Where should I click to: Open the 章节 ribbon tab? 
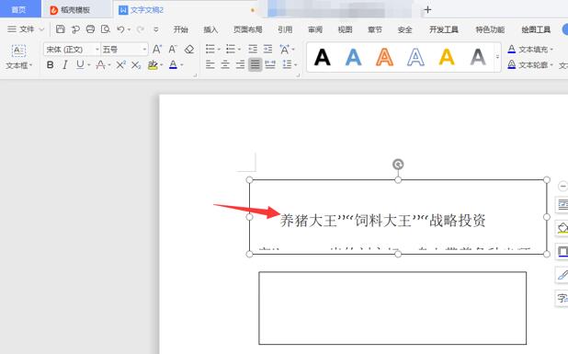375,29
